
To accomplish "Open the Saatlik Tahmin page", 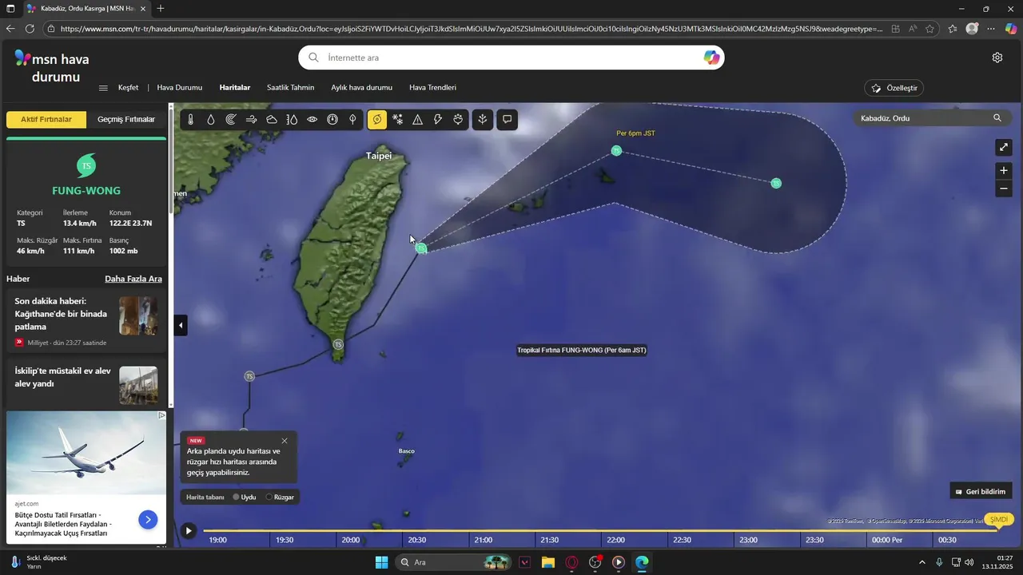I will pos(291,88).
